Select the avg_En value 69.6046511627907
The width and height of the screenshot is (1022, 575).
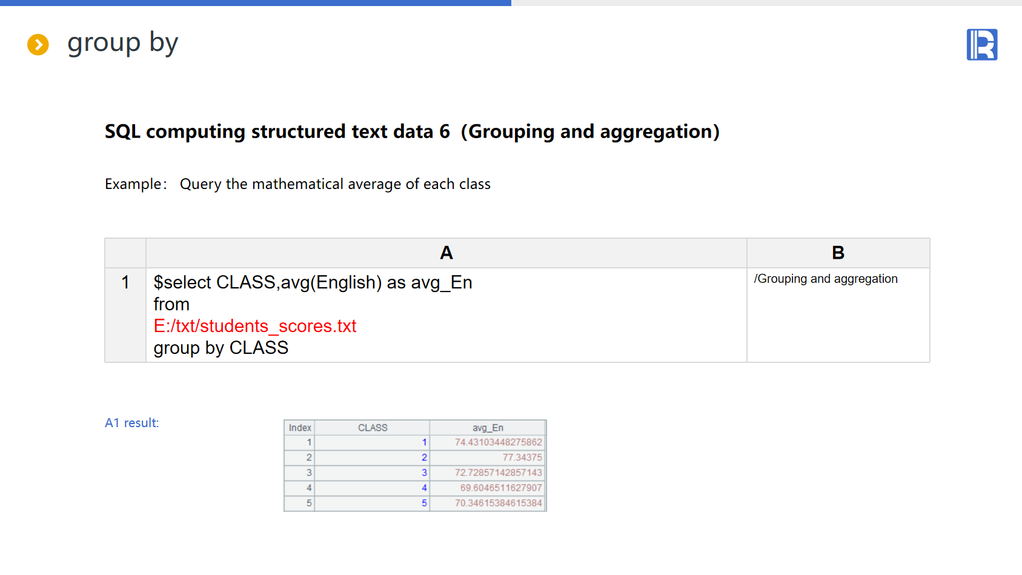500,488
